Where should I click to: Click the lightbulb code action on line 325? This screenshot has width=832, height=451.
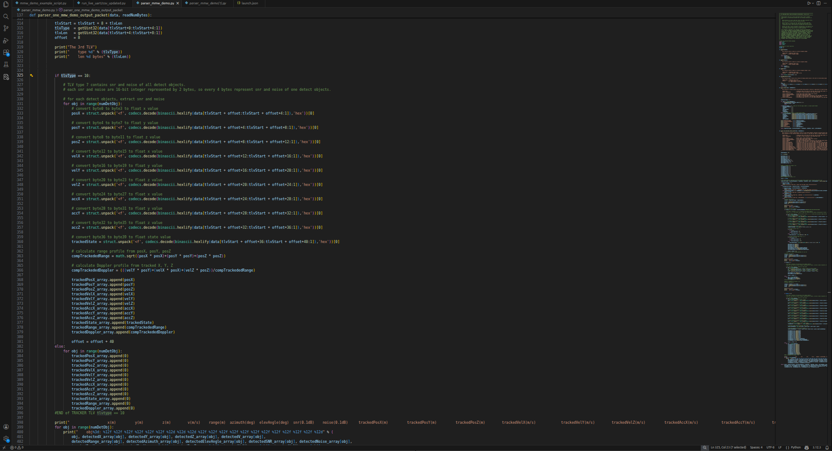(31, 75)
